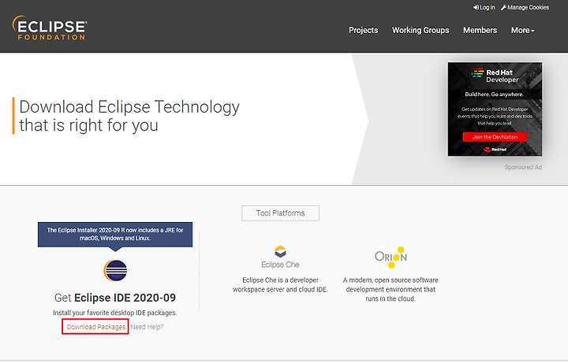Screen dimensions: 568x363
Task: Open the Members menu item
Action: tap(480, 31)
